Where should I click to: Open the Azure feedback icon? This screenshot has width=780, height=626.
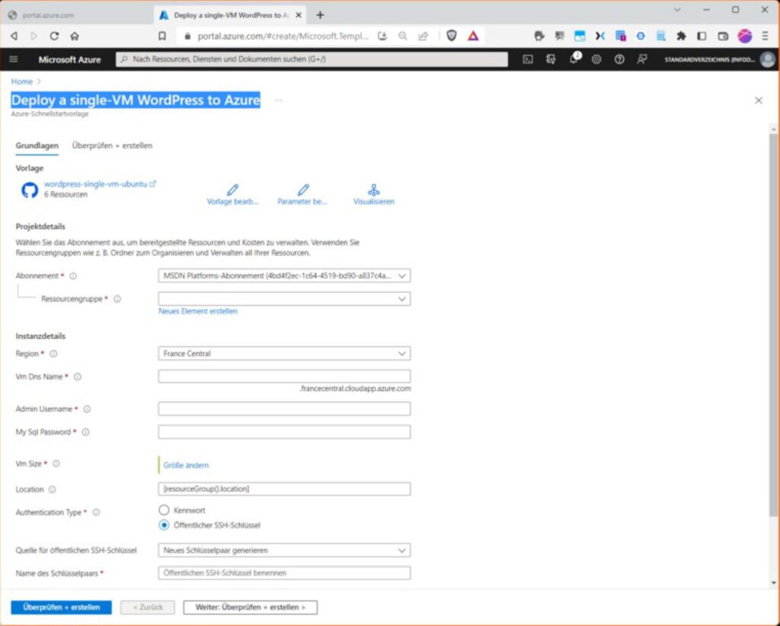tap(642, 59)
